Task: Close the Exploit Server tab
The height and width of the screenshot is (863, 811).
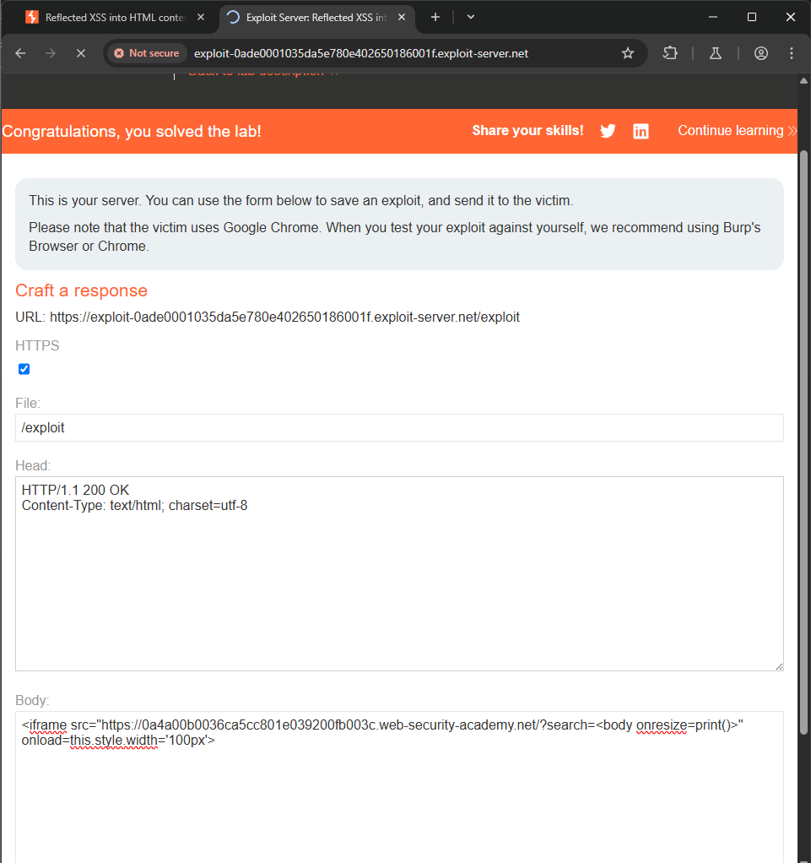Action: 402,17
